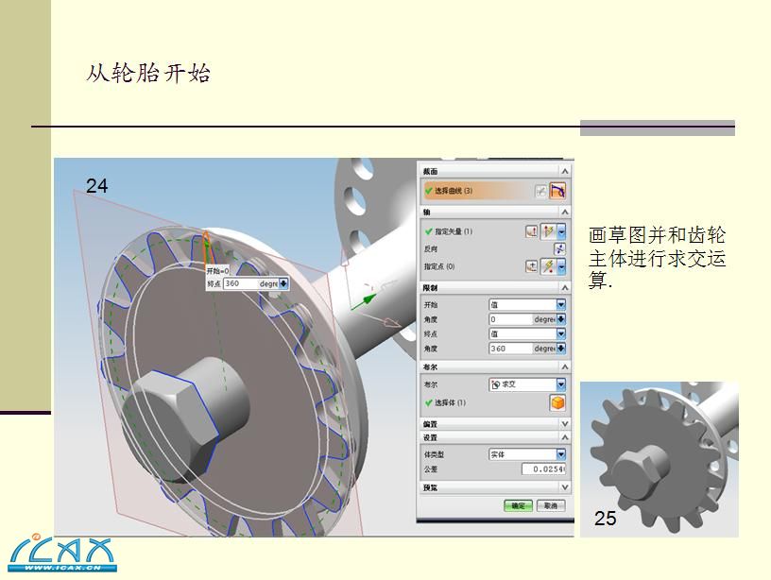This screenshot has height=580, width=771.
Task: Click the ICAX logo at bottom left
Action: pos(62,553)
